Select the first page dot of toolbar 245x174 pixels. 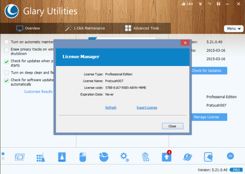pos(3,154)
